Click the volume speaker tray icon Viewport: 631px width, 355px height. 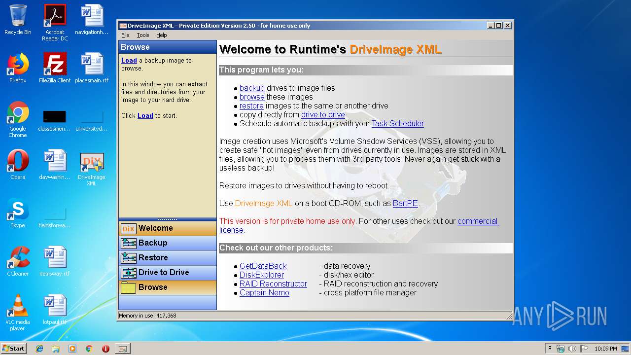[572, 349]
